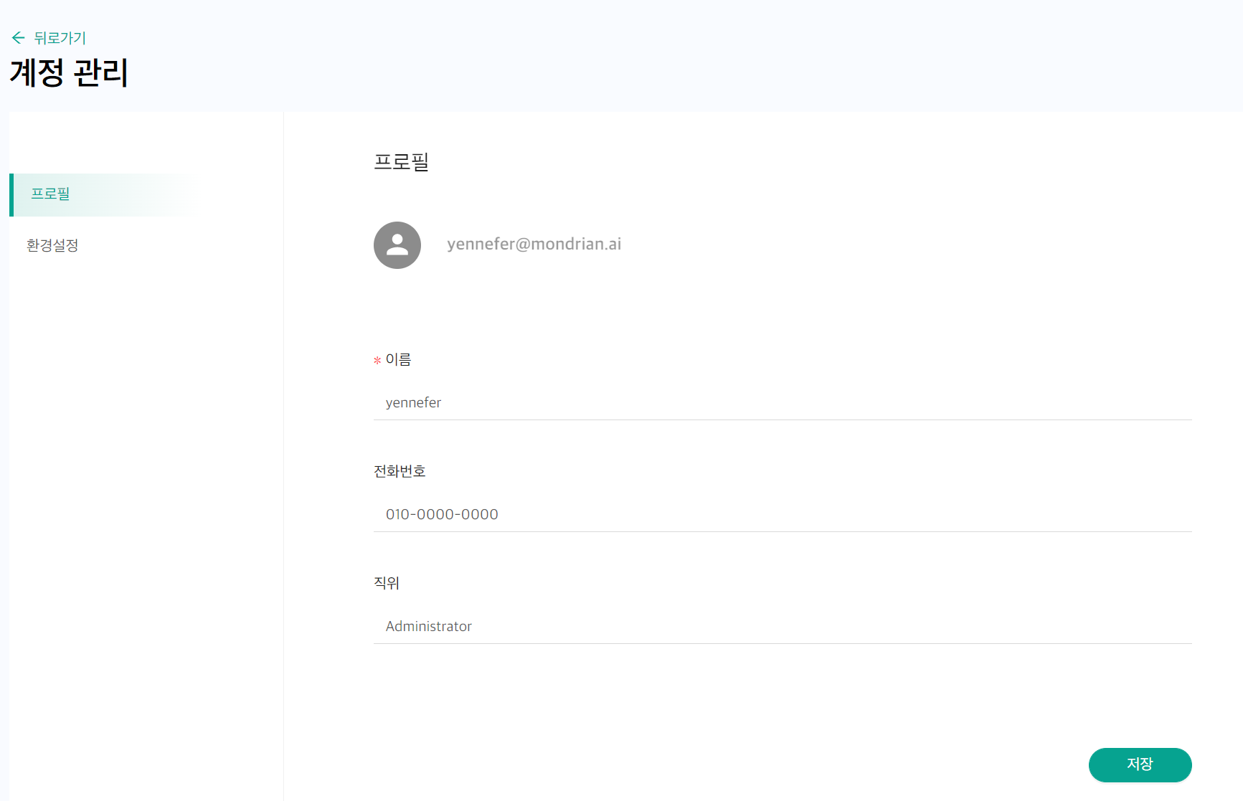The height and width of the screenshot is (801, 1243).
Task: Click the back arrow icon
Action: [18, 37]
